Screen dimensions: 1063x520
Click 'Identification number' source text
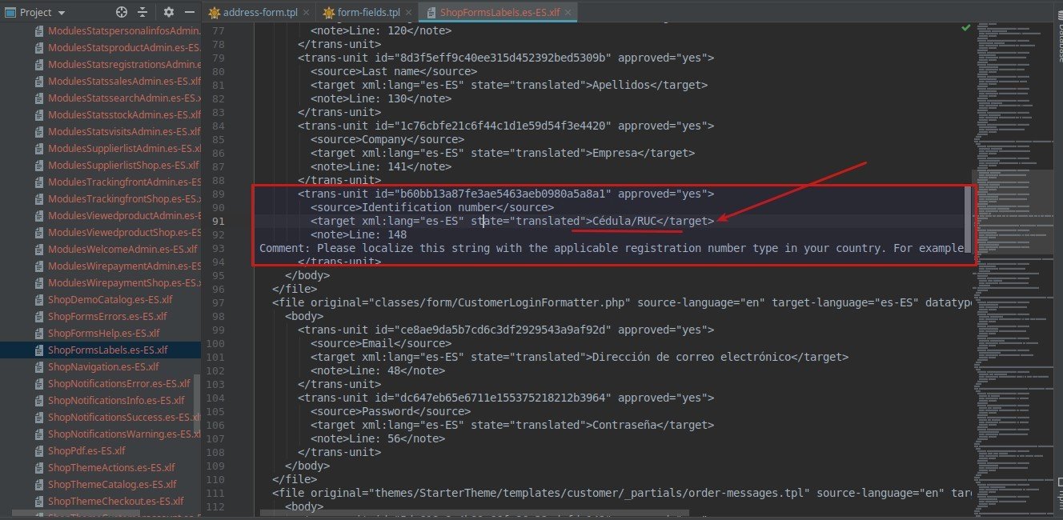[430, 207]
